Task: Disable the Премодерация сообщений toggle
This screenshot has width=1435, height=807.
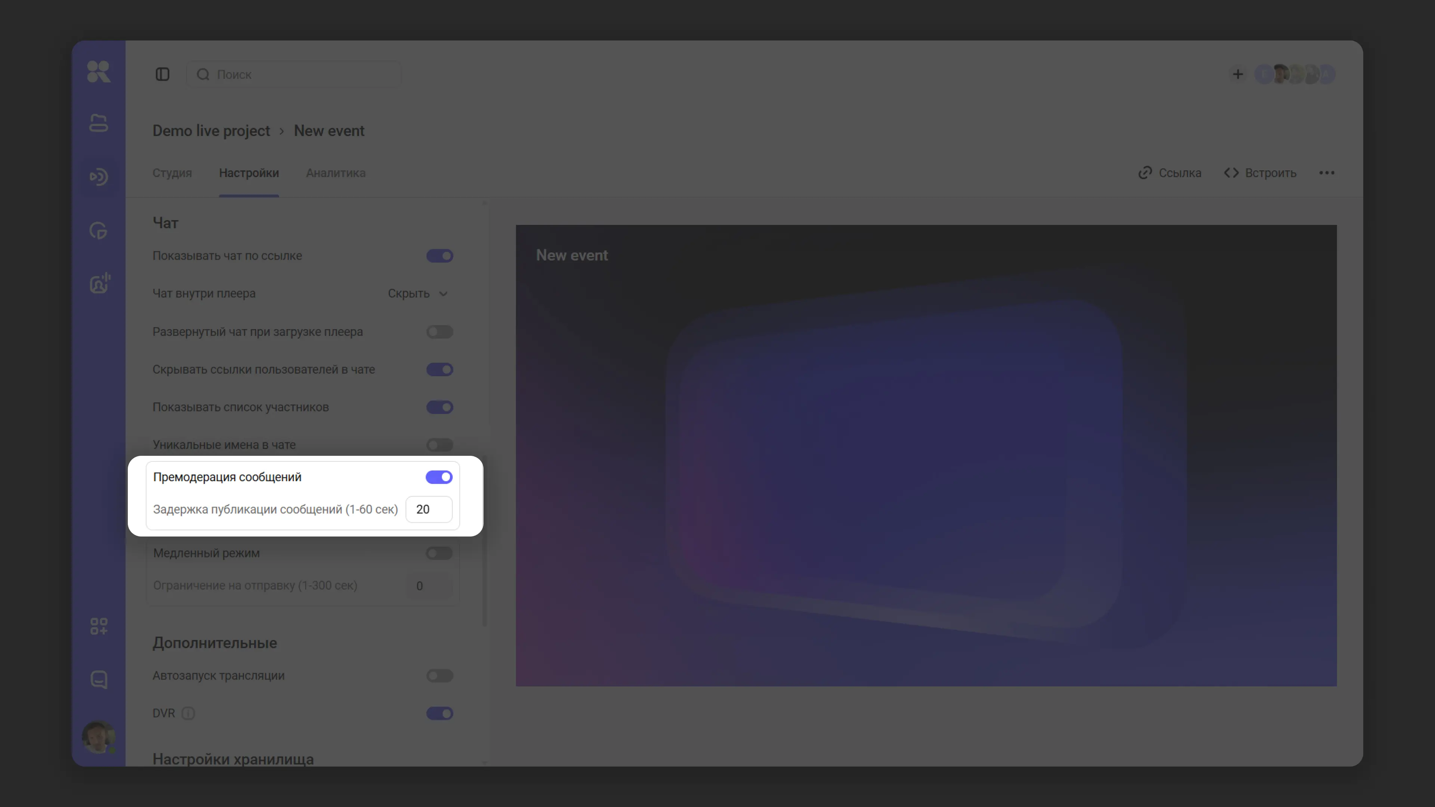Action: pyautogui.click(x=439, y=477)
